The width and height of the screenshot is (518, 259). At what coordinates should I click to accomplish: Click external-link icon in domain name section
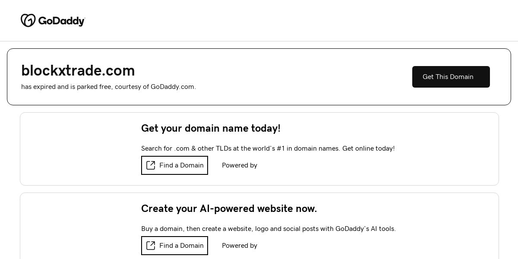coord(151,165)
